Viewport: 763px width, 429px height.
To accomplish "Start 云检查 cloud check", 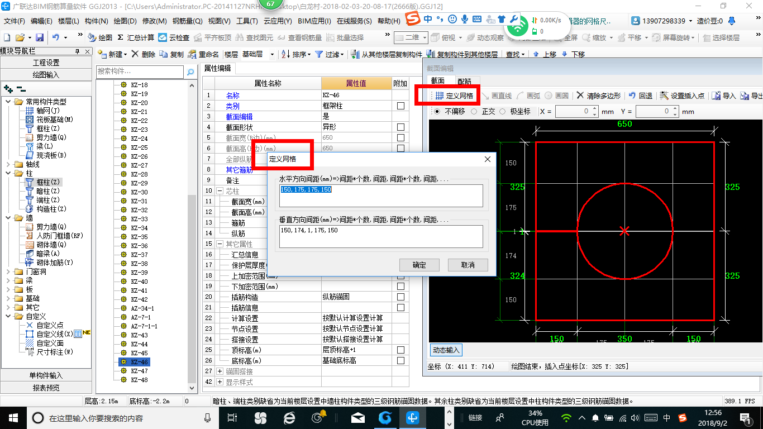I will 174,37.
